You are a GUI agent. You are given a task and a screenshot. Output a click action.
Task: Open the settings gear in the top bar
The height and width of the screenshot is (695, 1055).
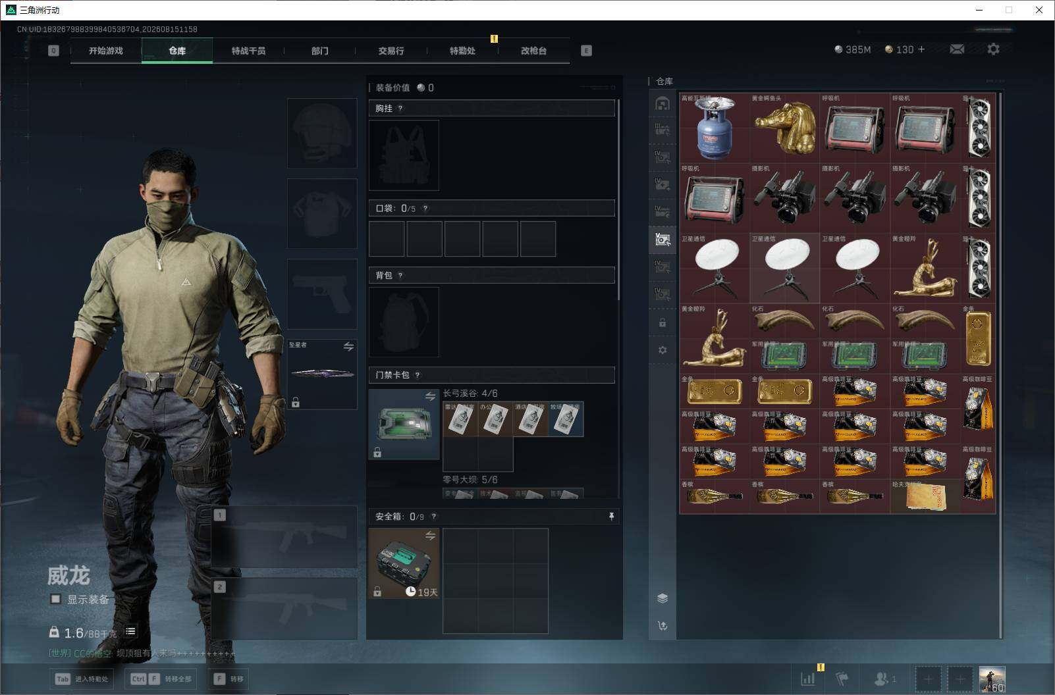(993, 49)
